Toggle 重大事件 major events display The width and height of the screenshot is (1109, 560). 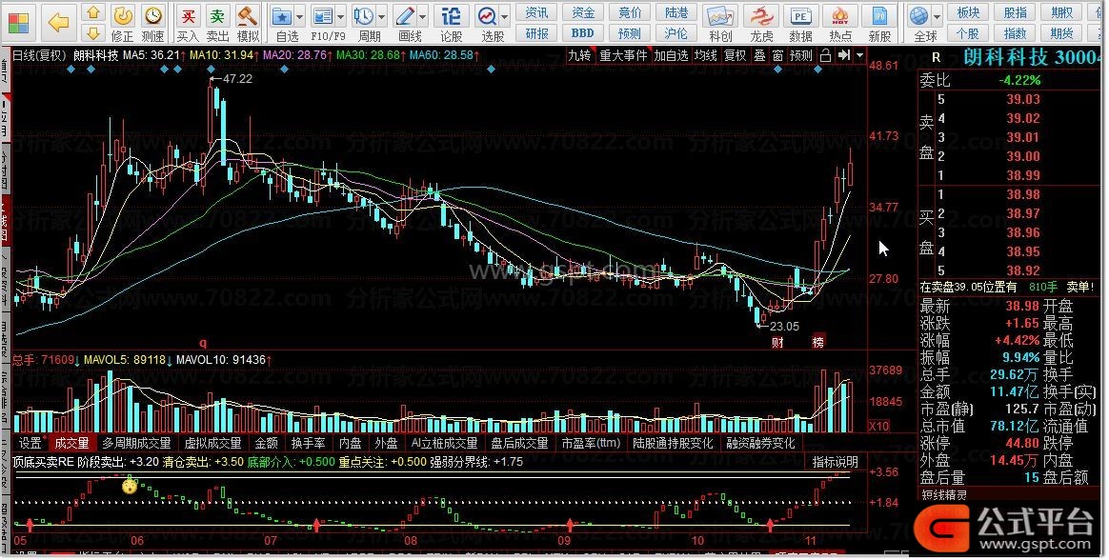[623, 55]
